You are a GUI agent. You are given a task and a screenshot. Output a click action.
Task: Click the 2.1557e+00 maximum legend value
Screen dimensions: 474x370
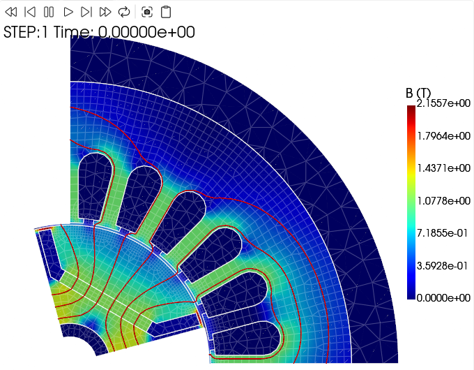[x=443, y=103]
